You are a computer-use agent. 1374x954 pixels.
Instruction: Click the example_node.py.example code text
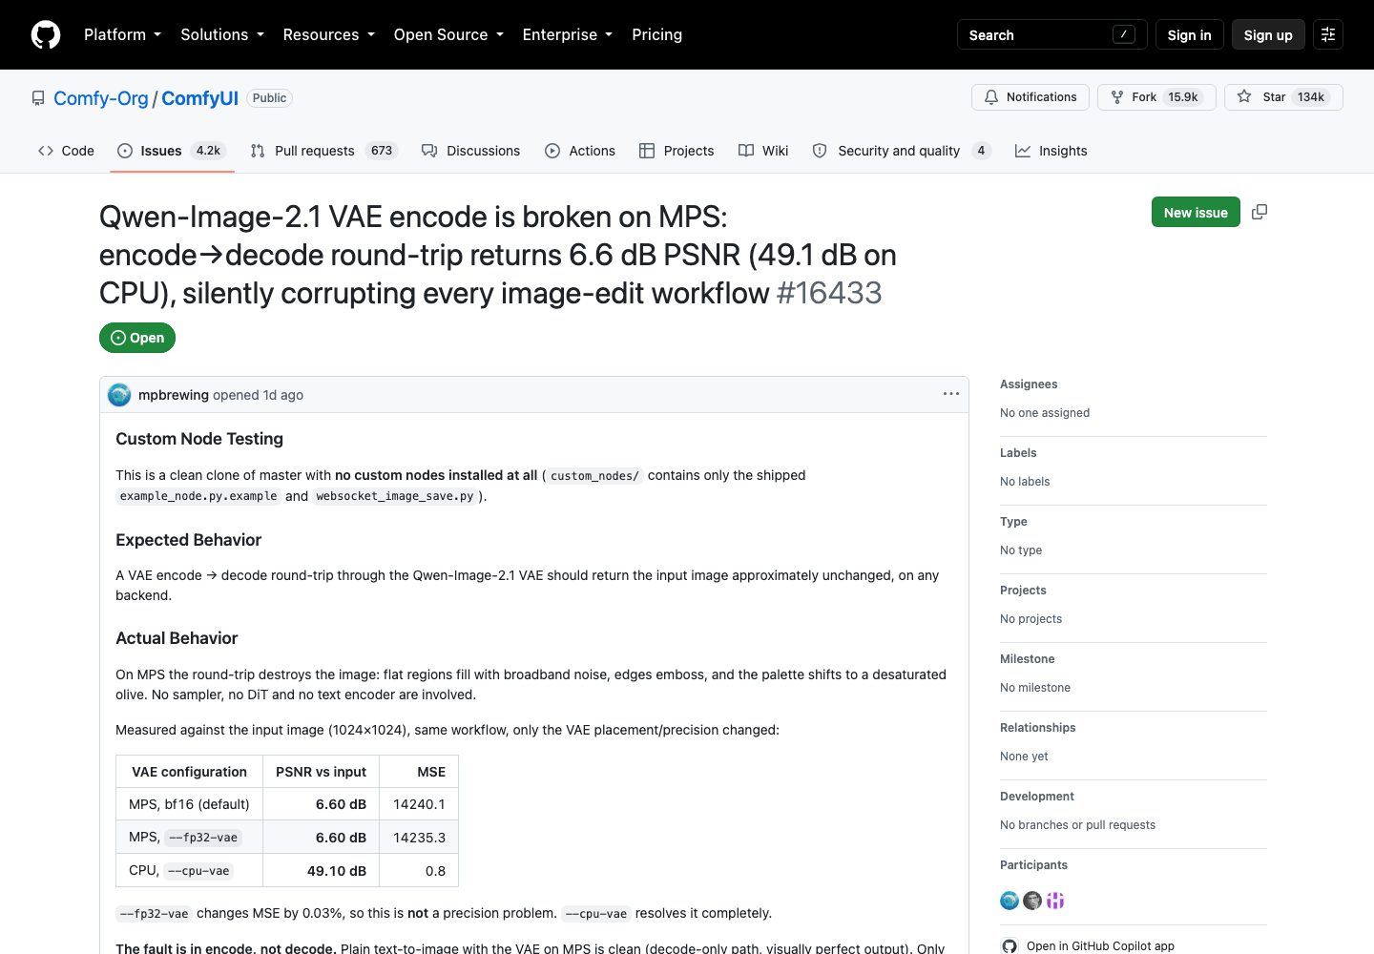pyautogui.click(x=198, y=496)
